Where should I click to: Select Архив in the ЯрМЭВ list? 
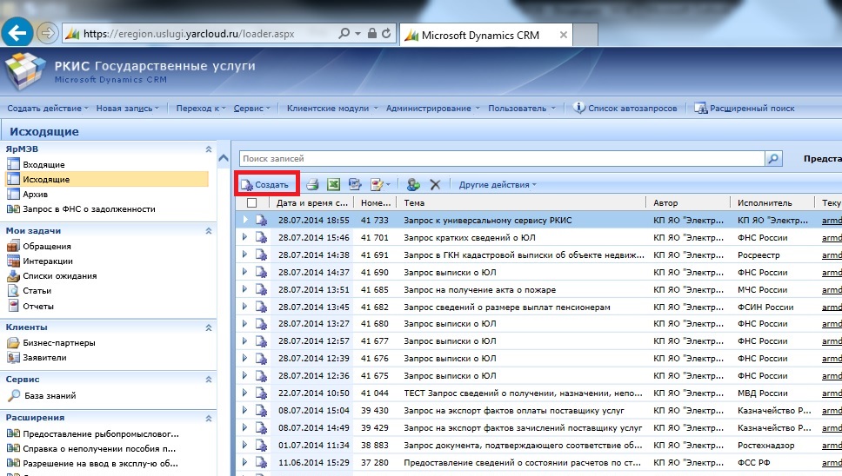pyautogui.click(x=35, y=194)
